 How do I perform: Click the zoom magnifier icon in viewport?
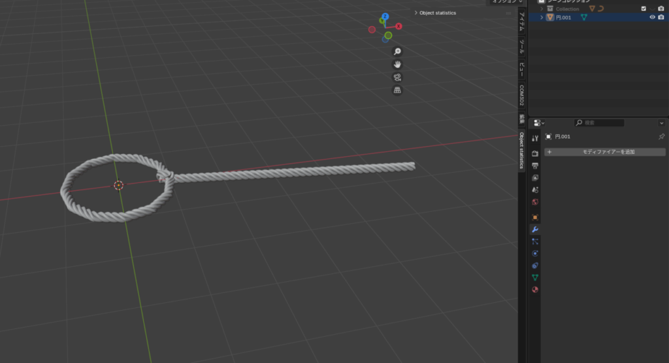397,52
